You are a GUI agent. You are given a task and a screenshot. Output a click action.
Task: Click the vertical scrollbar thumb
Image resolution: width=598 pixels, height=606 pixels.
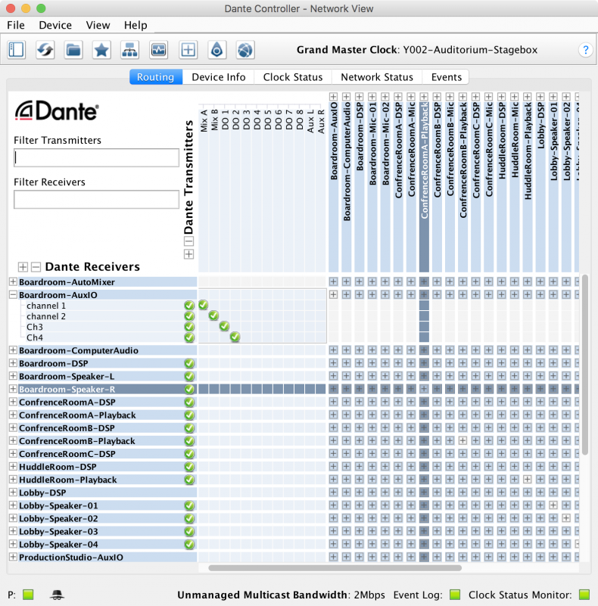[585, 365]
